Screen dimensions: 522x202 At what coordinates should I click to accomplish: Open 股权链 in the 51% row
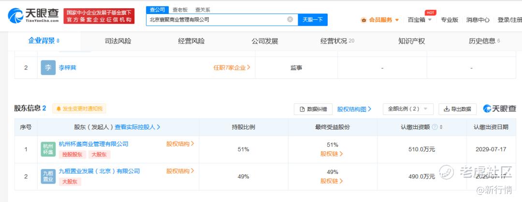[x=332, y=154]
